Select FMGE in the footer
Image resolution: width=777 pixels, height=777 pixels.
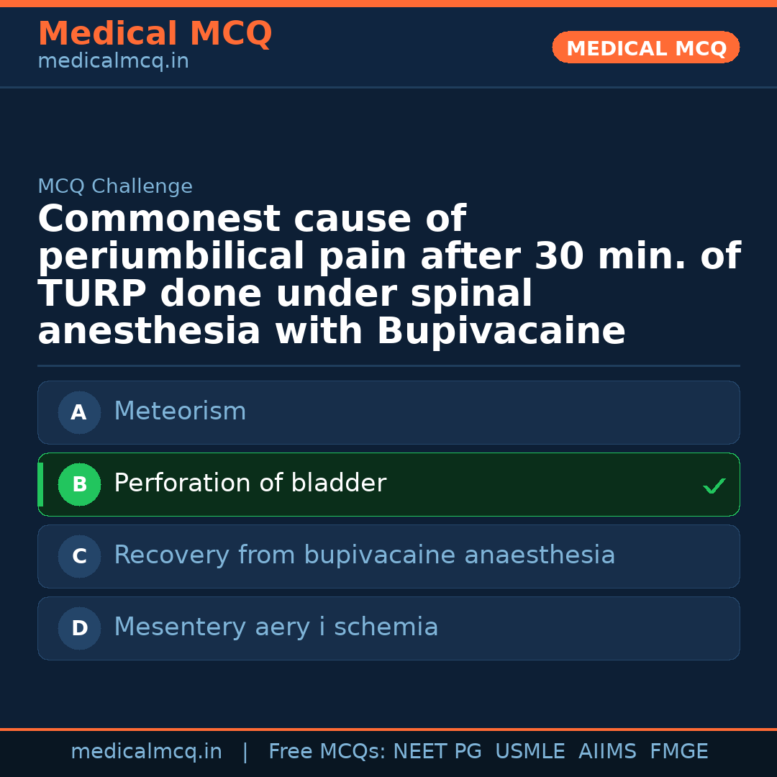(x=678, y=752)
